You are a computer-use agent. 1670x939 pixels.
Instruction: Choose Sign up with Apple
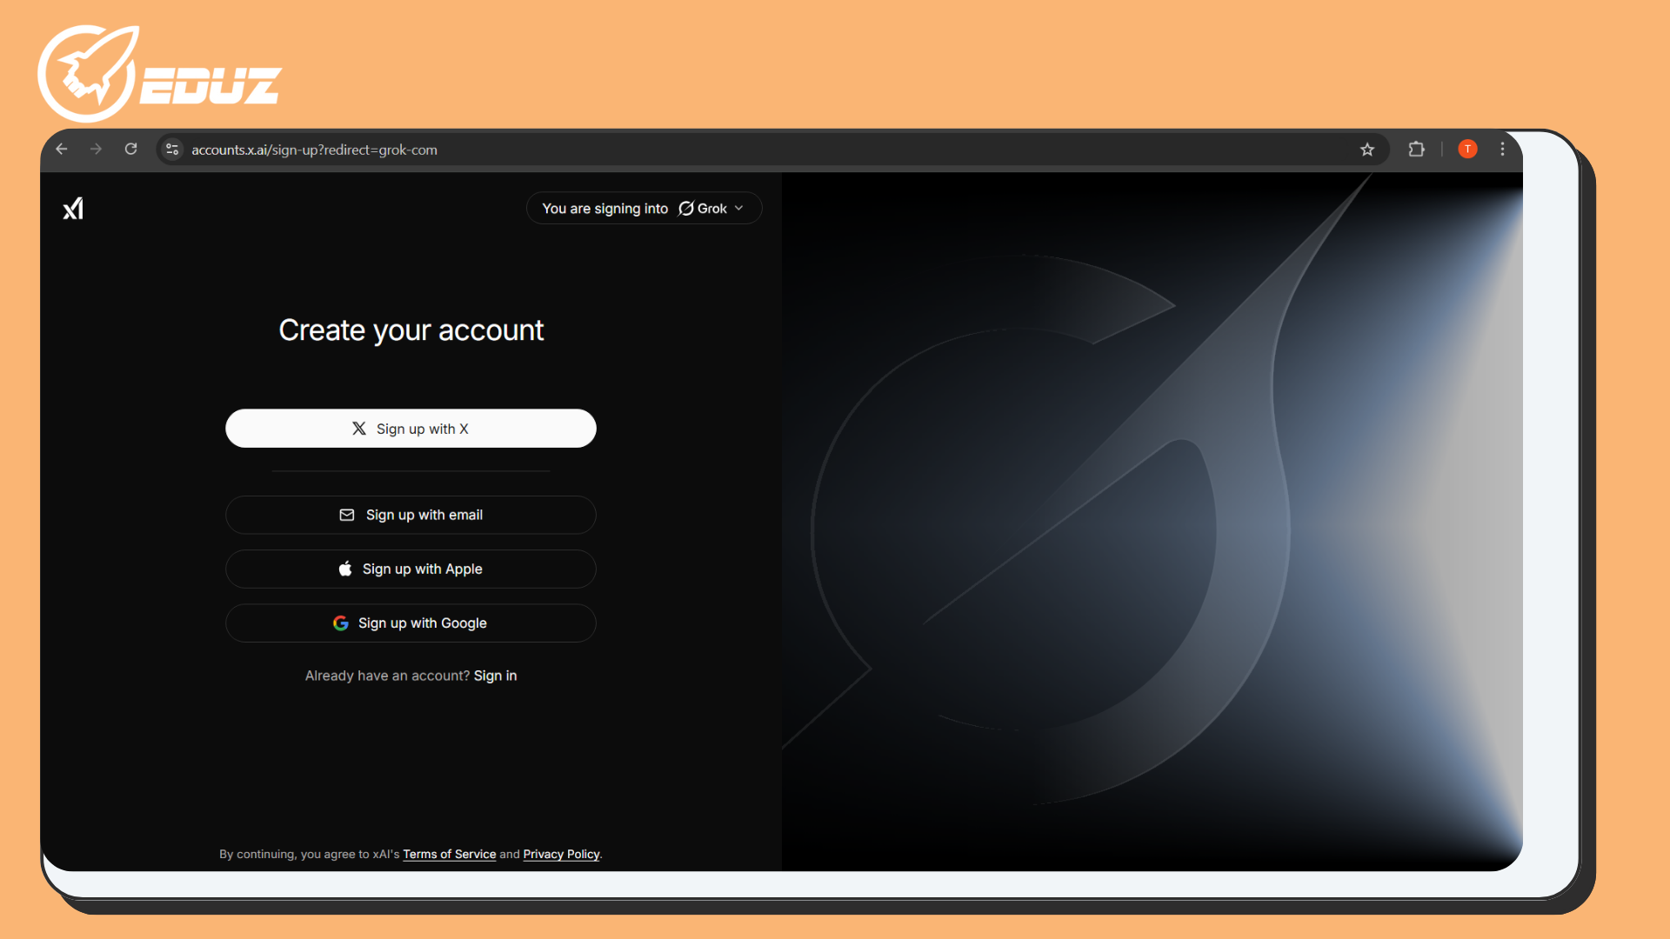coord(411,569)
